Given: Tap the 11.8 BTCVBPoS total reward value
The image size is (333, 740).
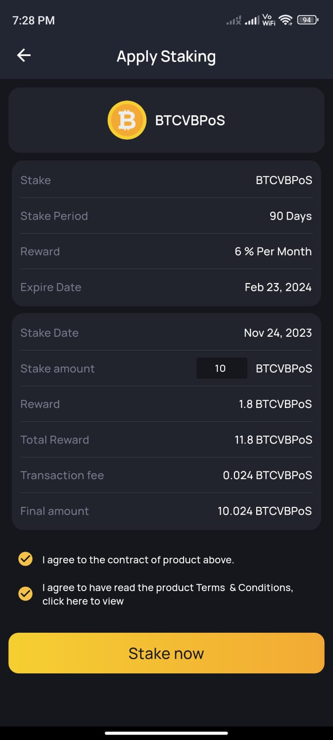Looking at the screenshot, I should [x=273, y=440].
